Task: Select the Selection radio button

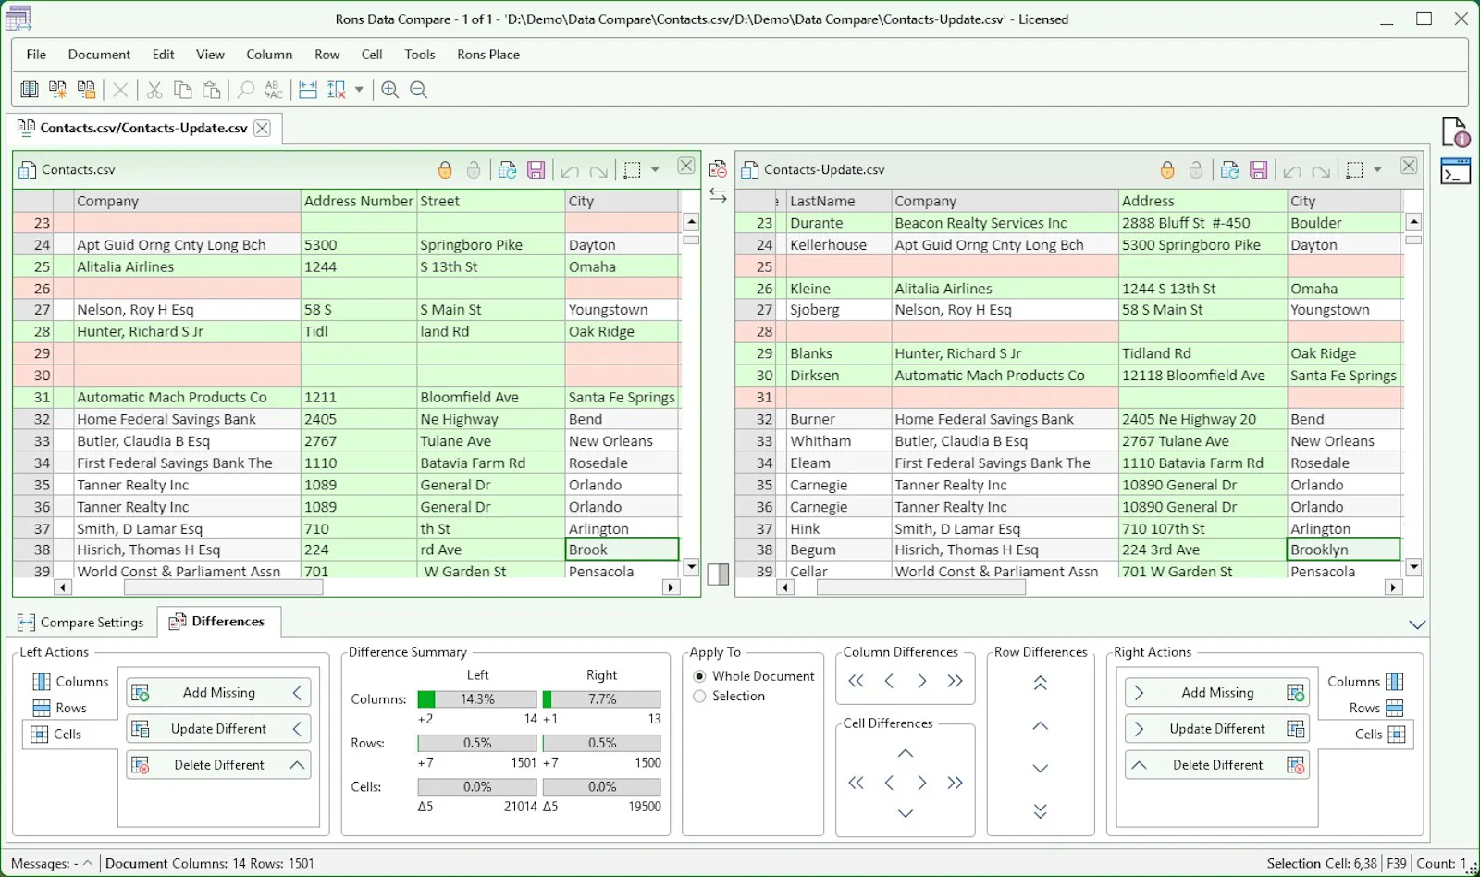Action: (x=699, y=696)
